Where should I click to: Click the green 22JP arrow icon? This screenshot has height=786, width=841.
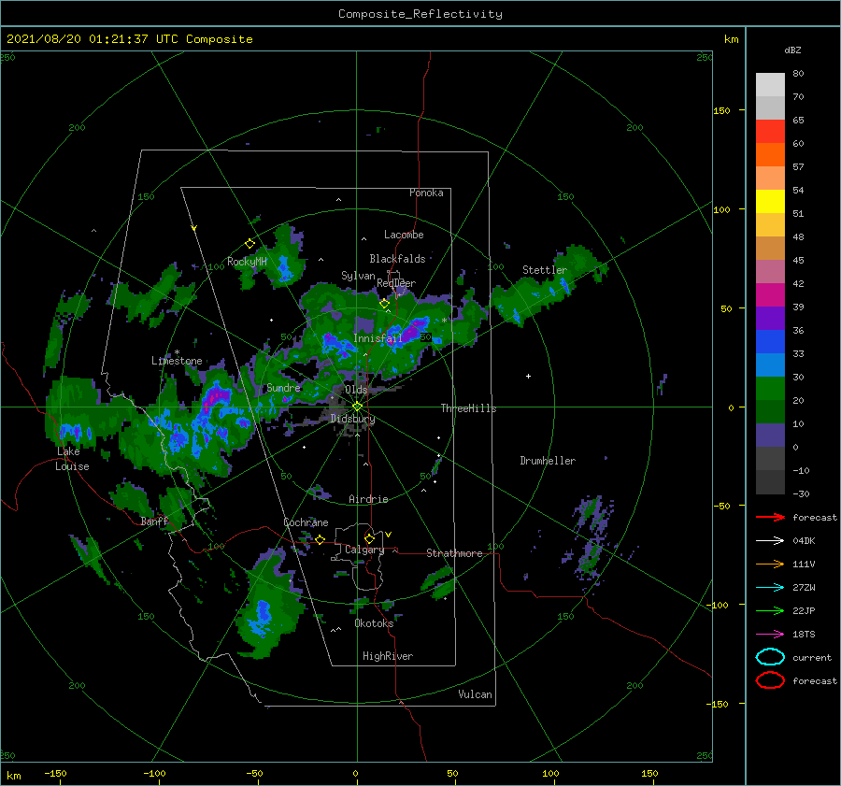coord(770,610)
